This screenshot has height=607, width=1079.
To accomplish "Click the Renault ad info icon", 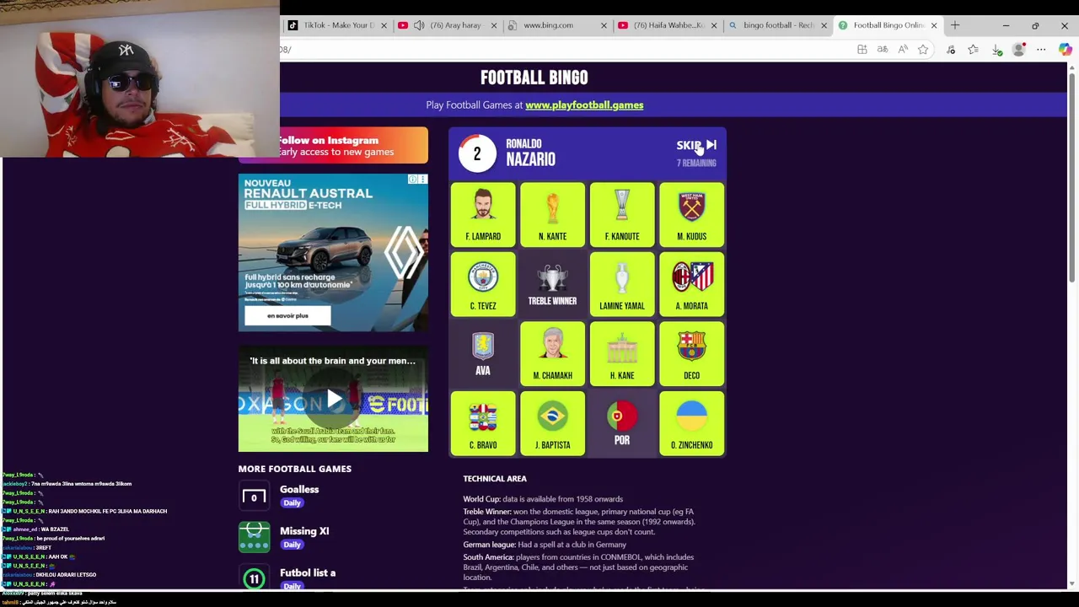I will (x=413, y=179).
